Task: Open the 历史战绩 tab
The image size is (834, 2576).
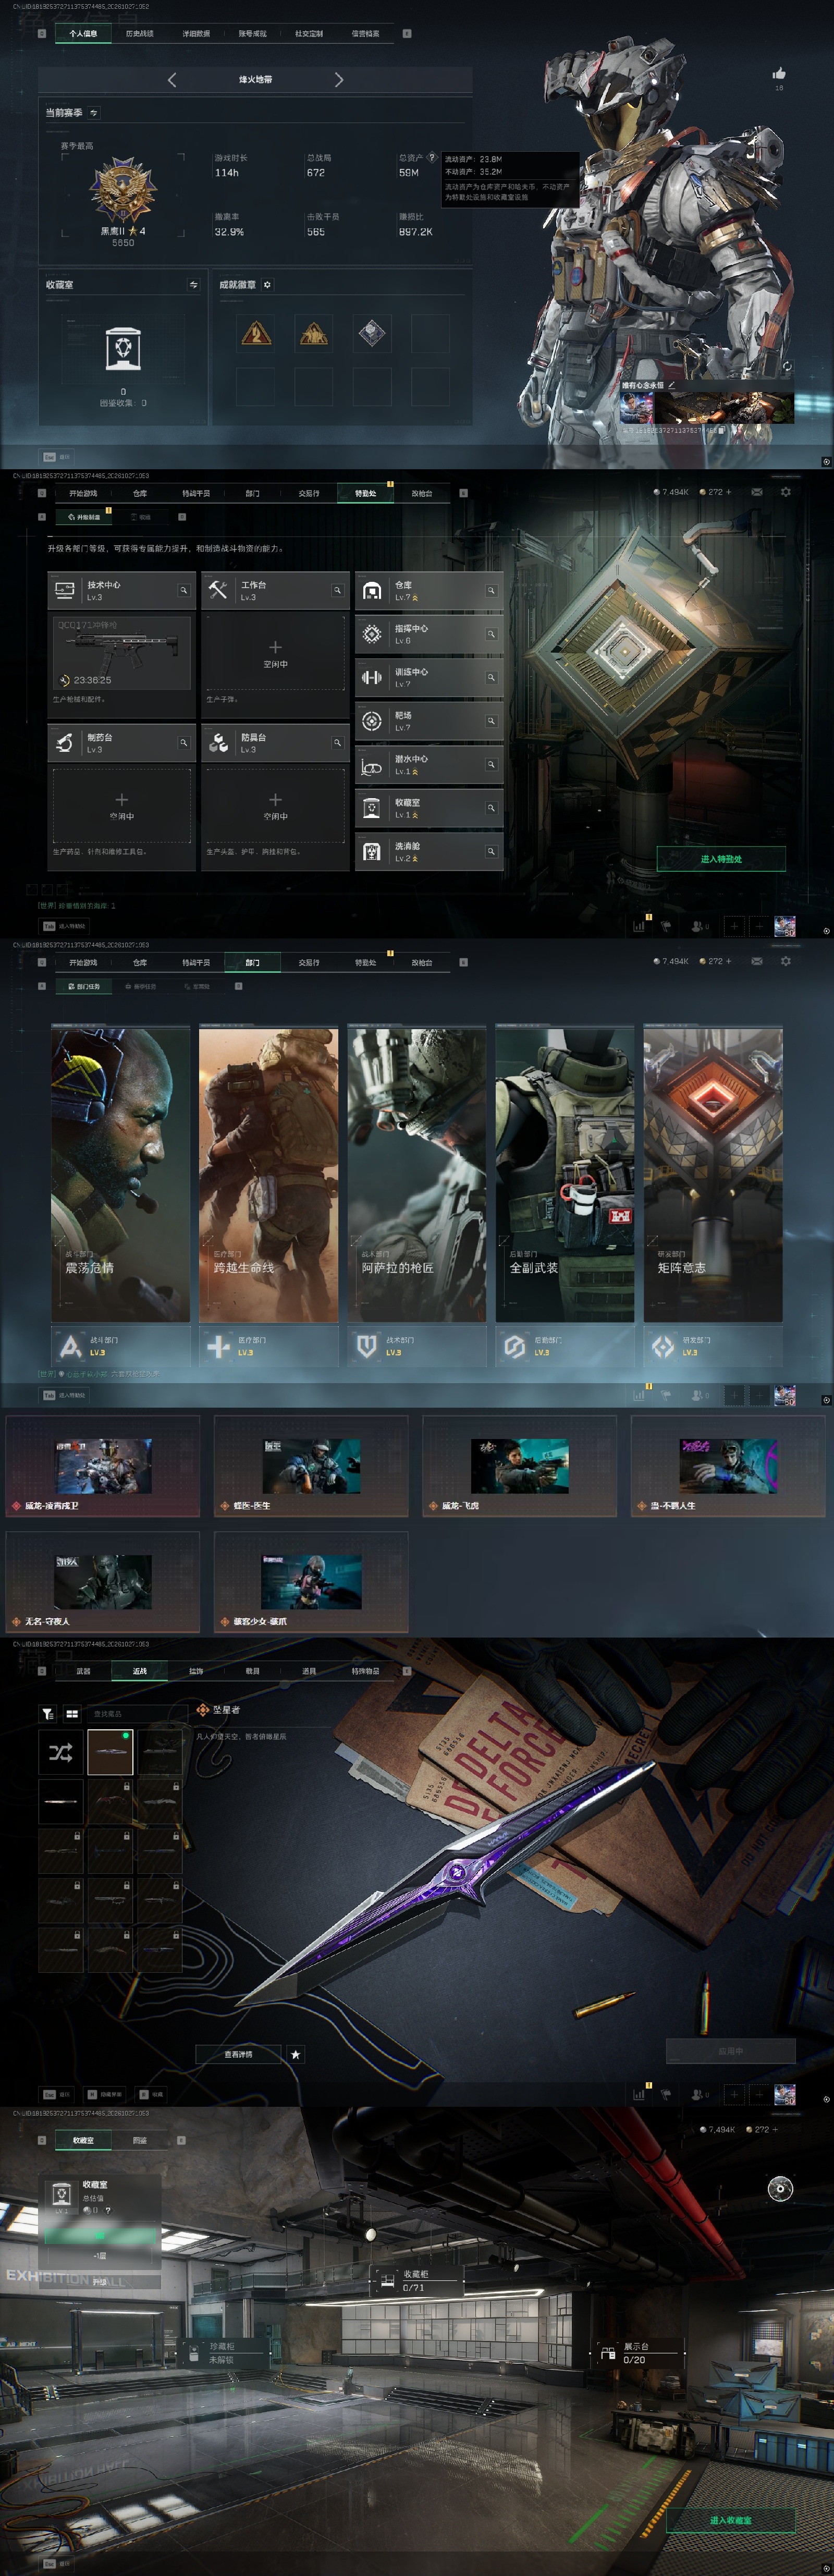Action: 139,34
